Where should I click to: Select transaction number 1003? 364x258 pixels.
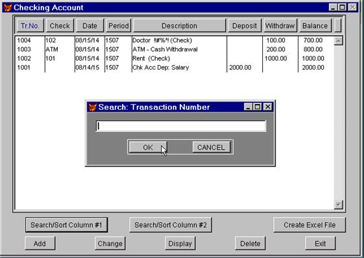point(24,49)
